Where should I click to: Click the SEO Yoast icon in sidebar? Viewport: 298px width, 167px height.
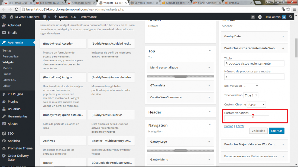(x=4, y=133)
